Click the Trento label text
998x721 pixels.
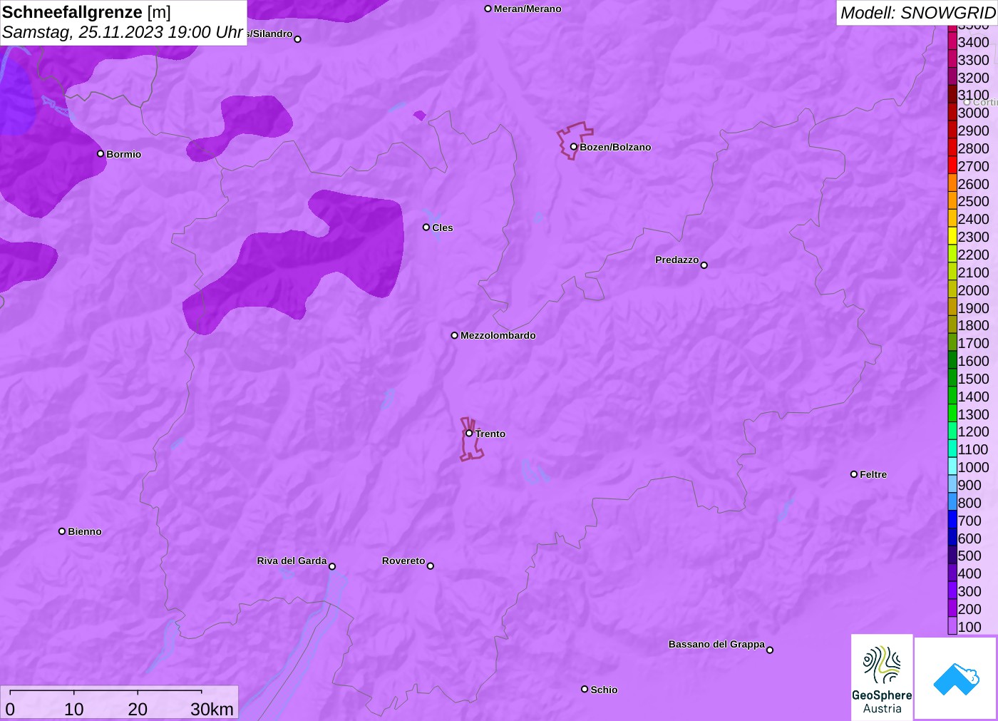490,434
